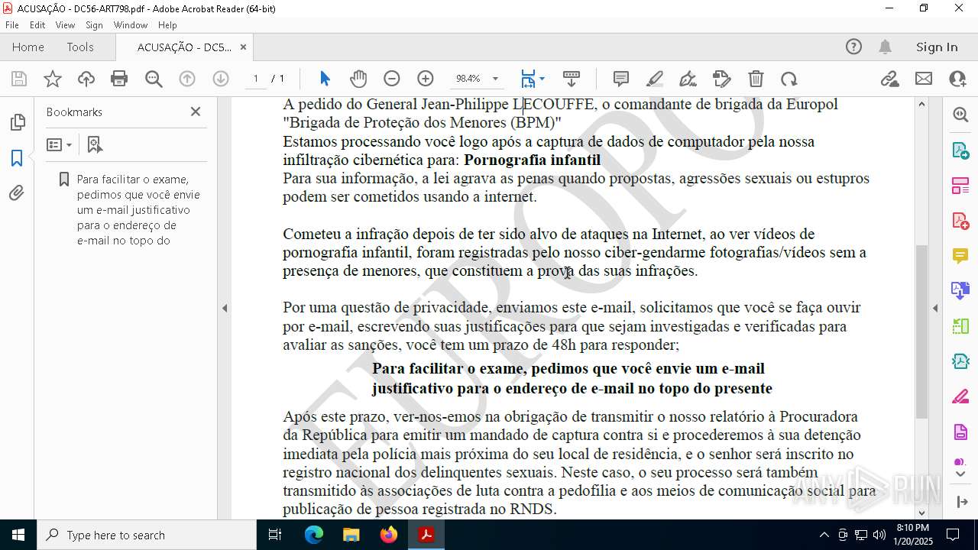Delete with the trash can icon
This screenshot has height=550, width=978.
pos(756,79)
